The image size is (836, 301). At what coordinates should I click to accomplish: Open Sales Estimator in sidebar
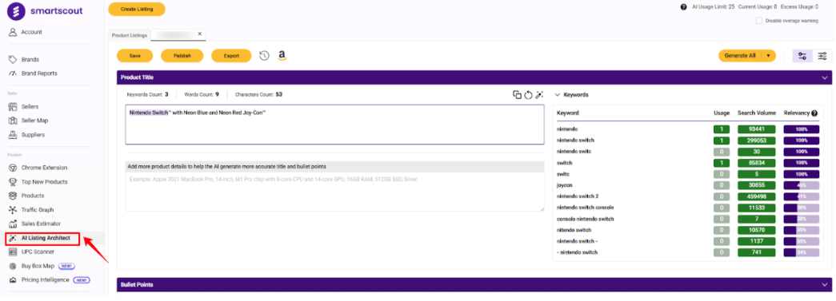(41, 224)
